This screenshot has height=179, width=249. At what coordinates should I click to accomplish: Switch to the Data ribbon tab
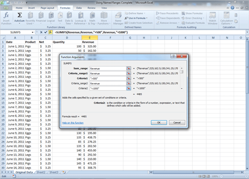[x=79, y=8]
